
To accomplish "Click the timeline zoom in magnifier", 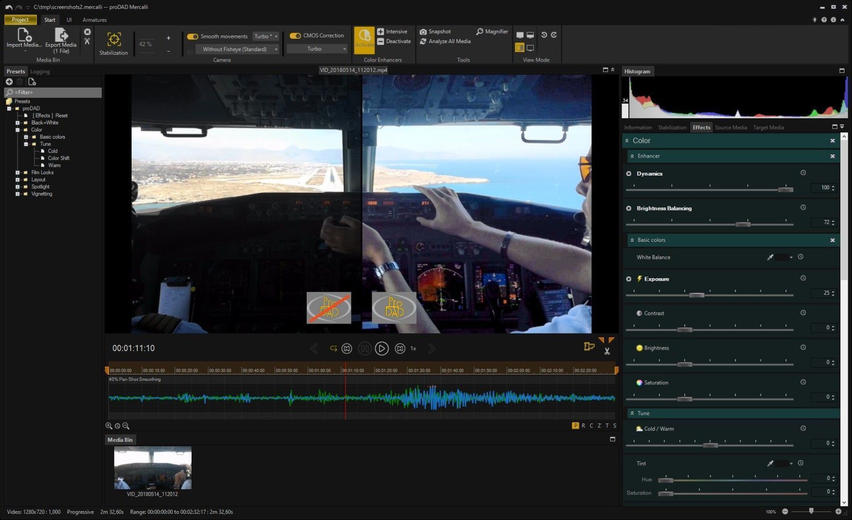I will 109,426.
